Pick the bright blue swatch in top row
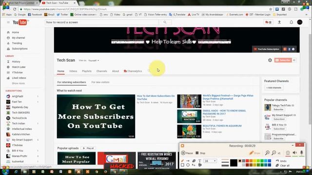 point(270,161)
